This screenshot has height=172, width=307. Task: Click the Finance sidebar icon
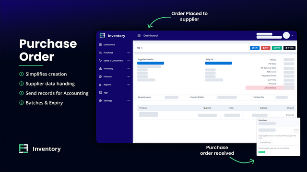tap(100, 76)
